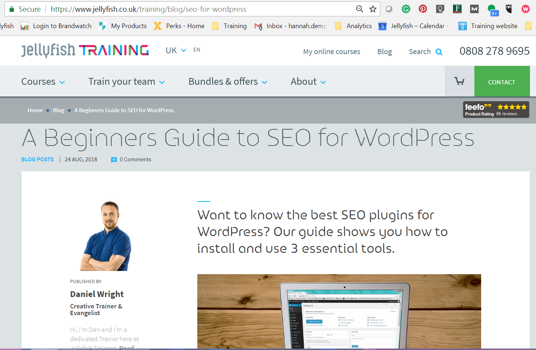Click the Search magnifier icon
The image size is (536, 350).
(x=439, y=52)
